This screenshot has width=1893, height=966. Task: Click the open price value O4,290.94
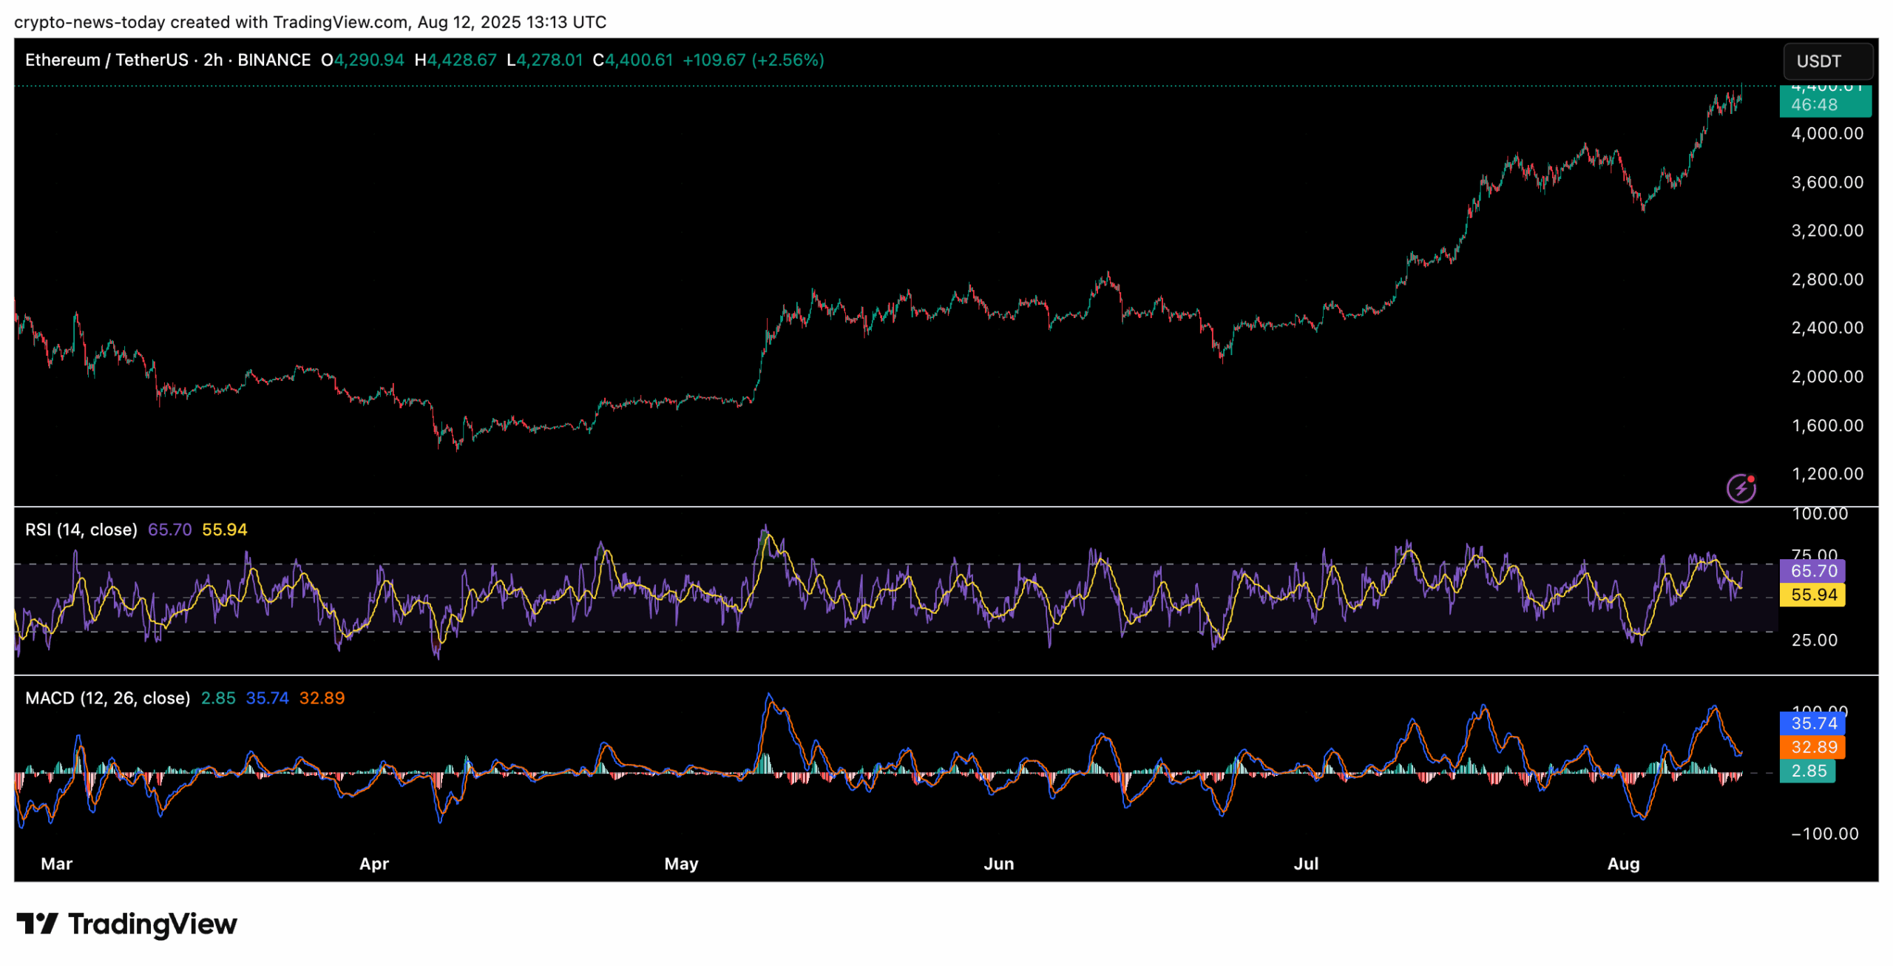[362, 60]
